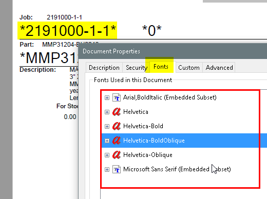Select the highlighted Helvetica-BoldOblique row
This screenshot has height=199, width=267.
pos(184,141)
